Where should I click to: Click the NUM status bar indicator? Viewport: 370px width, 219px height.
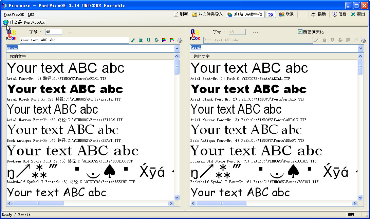coord(351,215)
